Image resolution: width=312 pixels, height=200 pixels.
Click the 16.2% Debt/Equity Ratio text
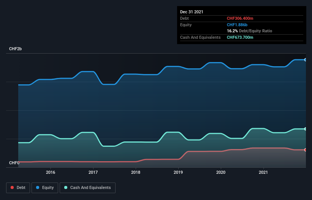[x=249, y=31]
